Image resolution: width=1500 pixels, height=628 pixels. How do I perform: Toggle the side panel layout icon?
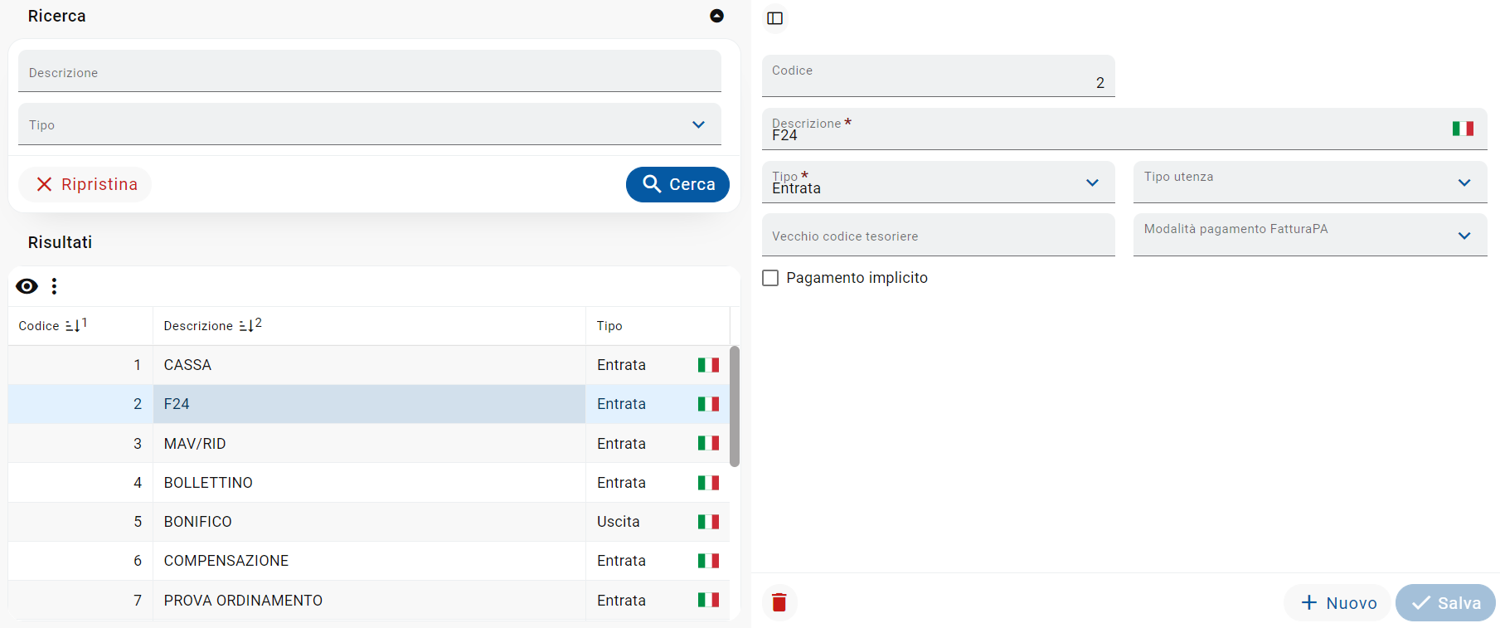774,18
